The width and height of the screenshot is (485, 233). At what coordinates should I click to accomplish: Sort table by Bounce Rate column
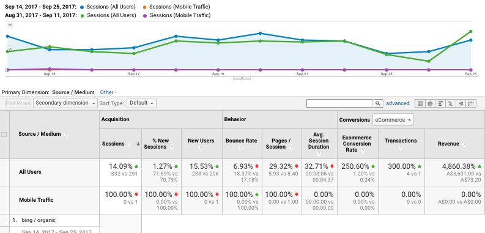tap(241, 141)
